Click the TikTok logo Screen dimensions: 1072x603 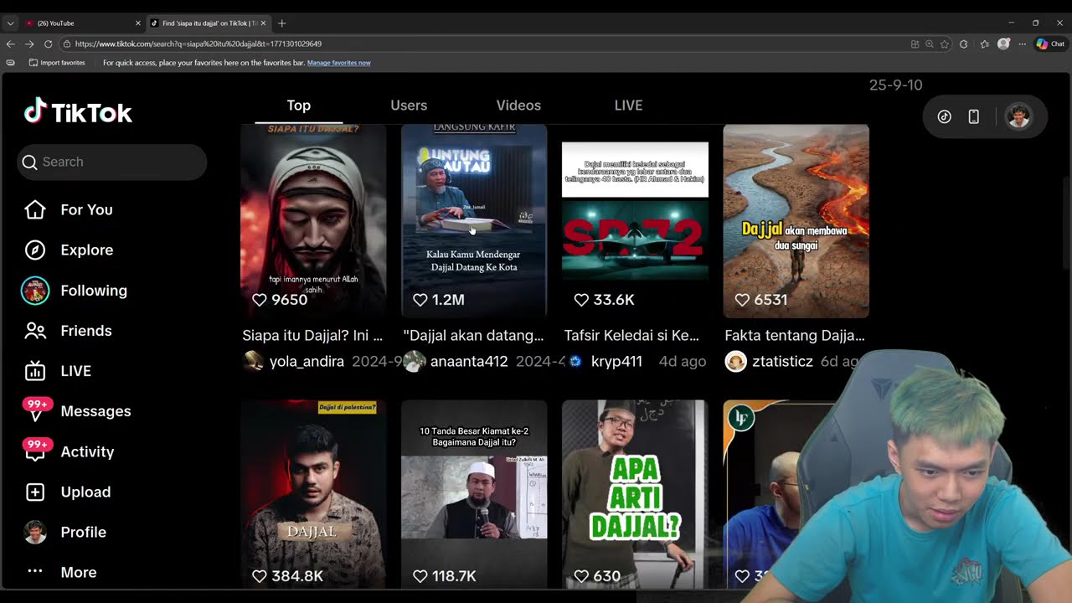coord(78,112)
